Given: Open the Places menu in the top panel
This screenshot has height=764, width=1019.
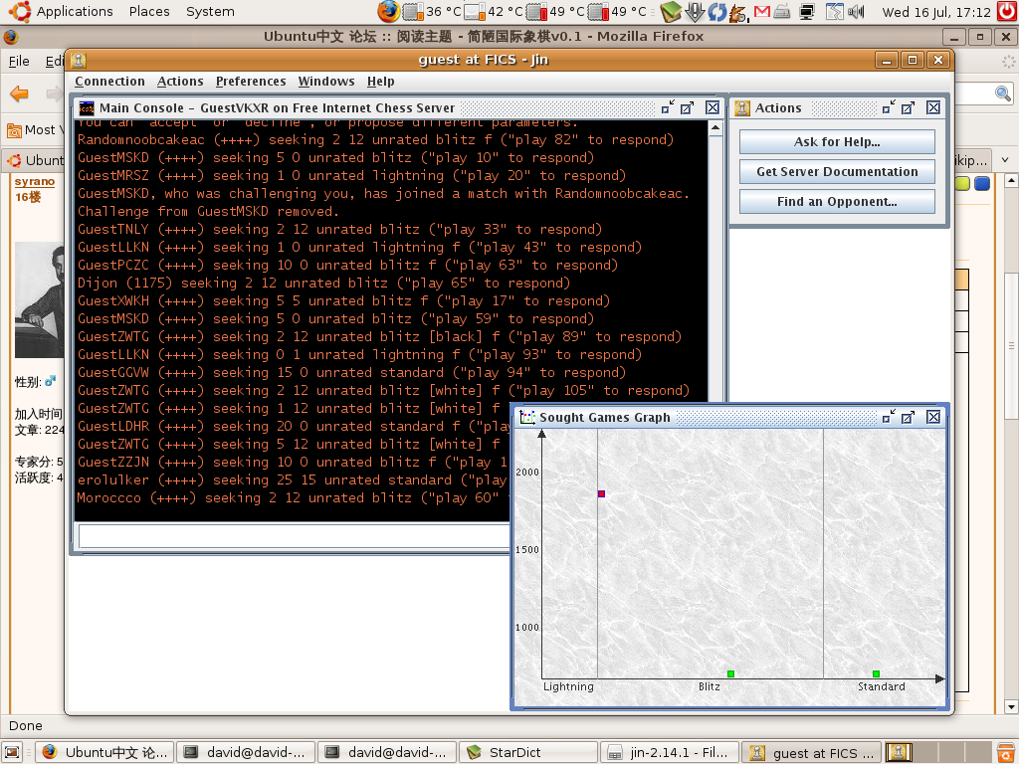Looking at the screenshot, I should point(149,11).
